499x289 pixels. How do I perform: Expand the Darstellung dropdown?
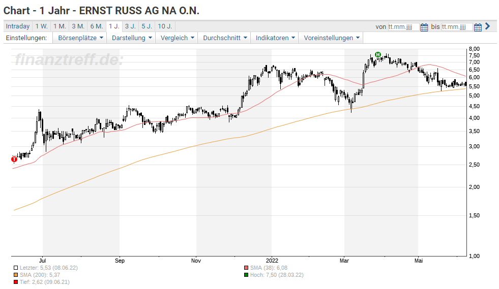(131, 38)
